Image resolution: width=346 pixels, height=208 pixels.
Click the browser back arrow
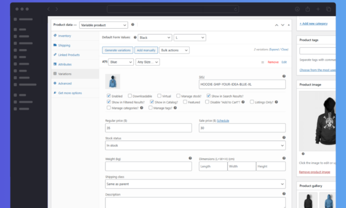[48, 9]
